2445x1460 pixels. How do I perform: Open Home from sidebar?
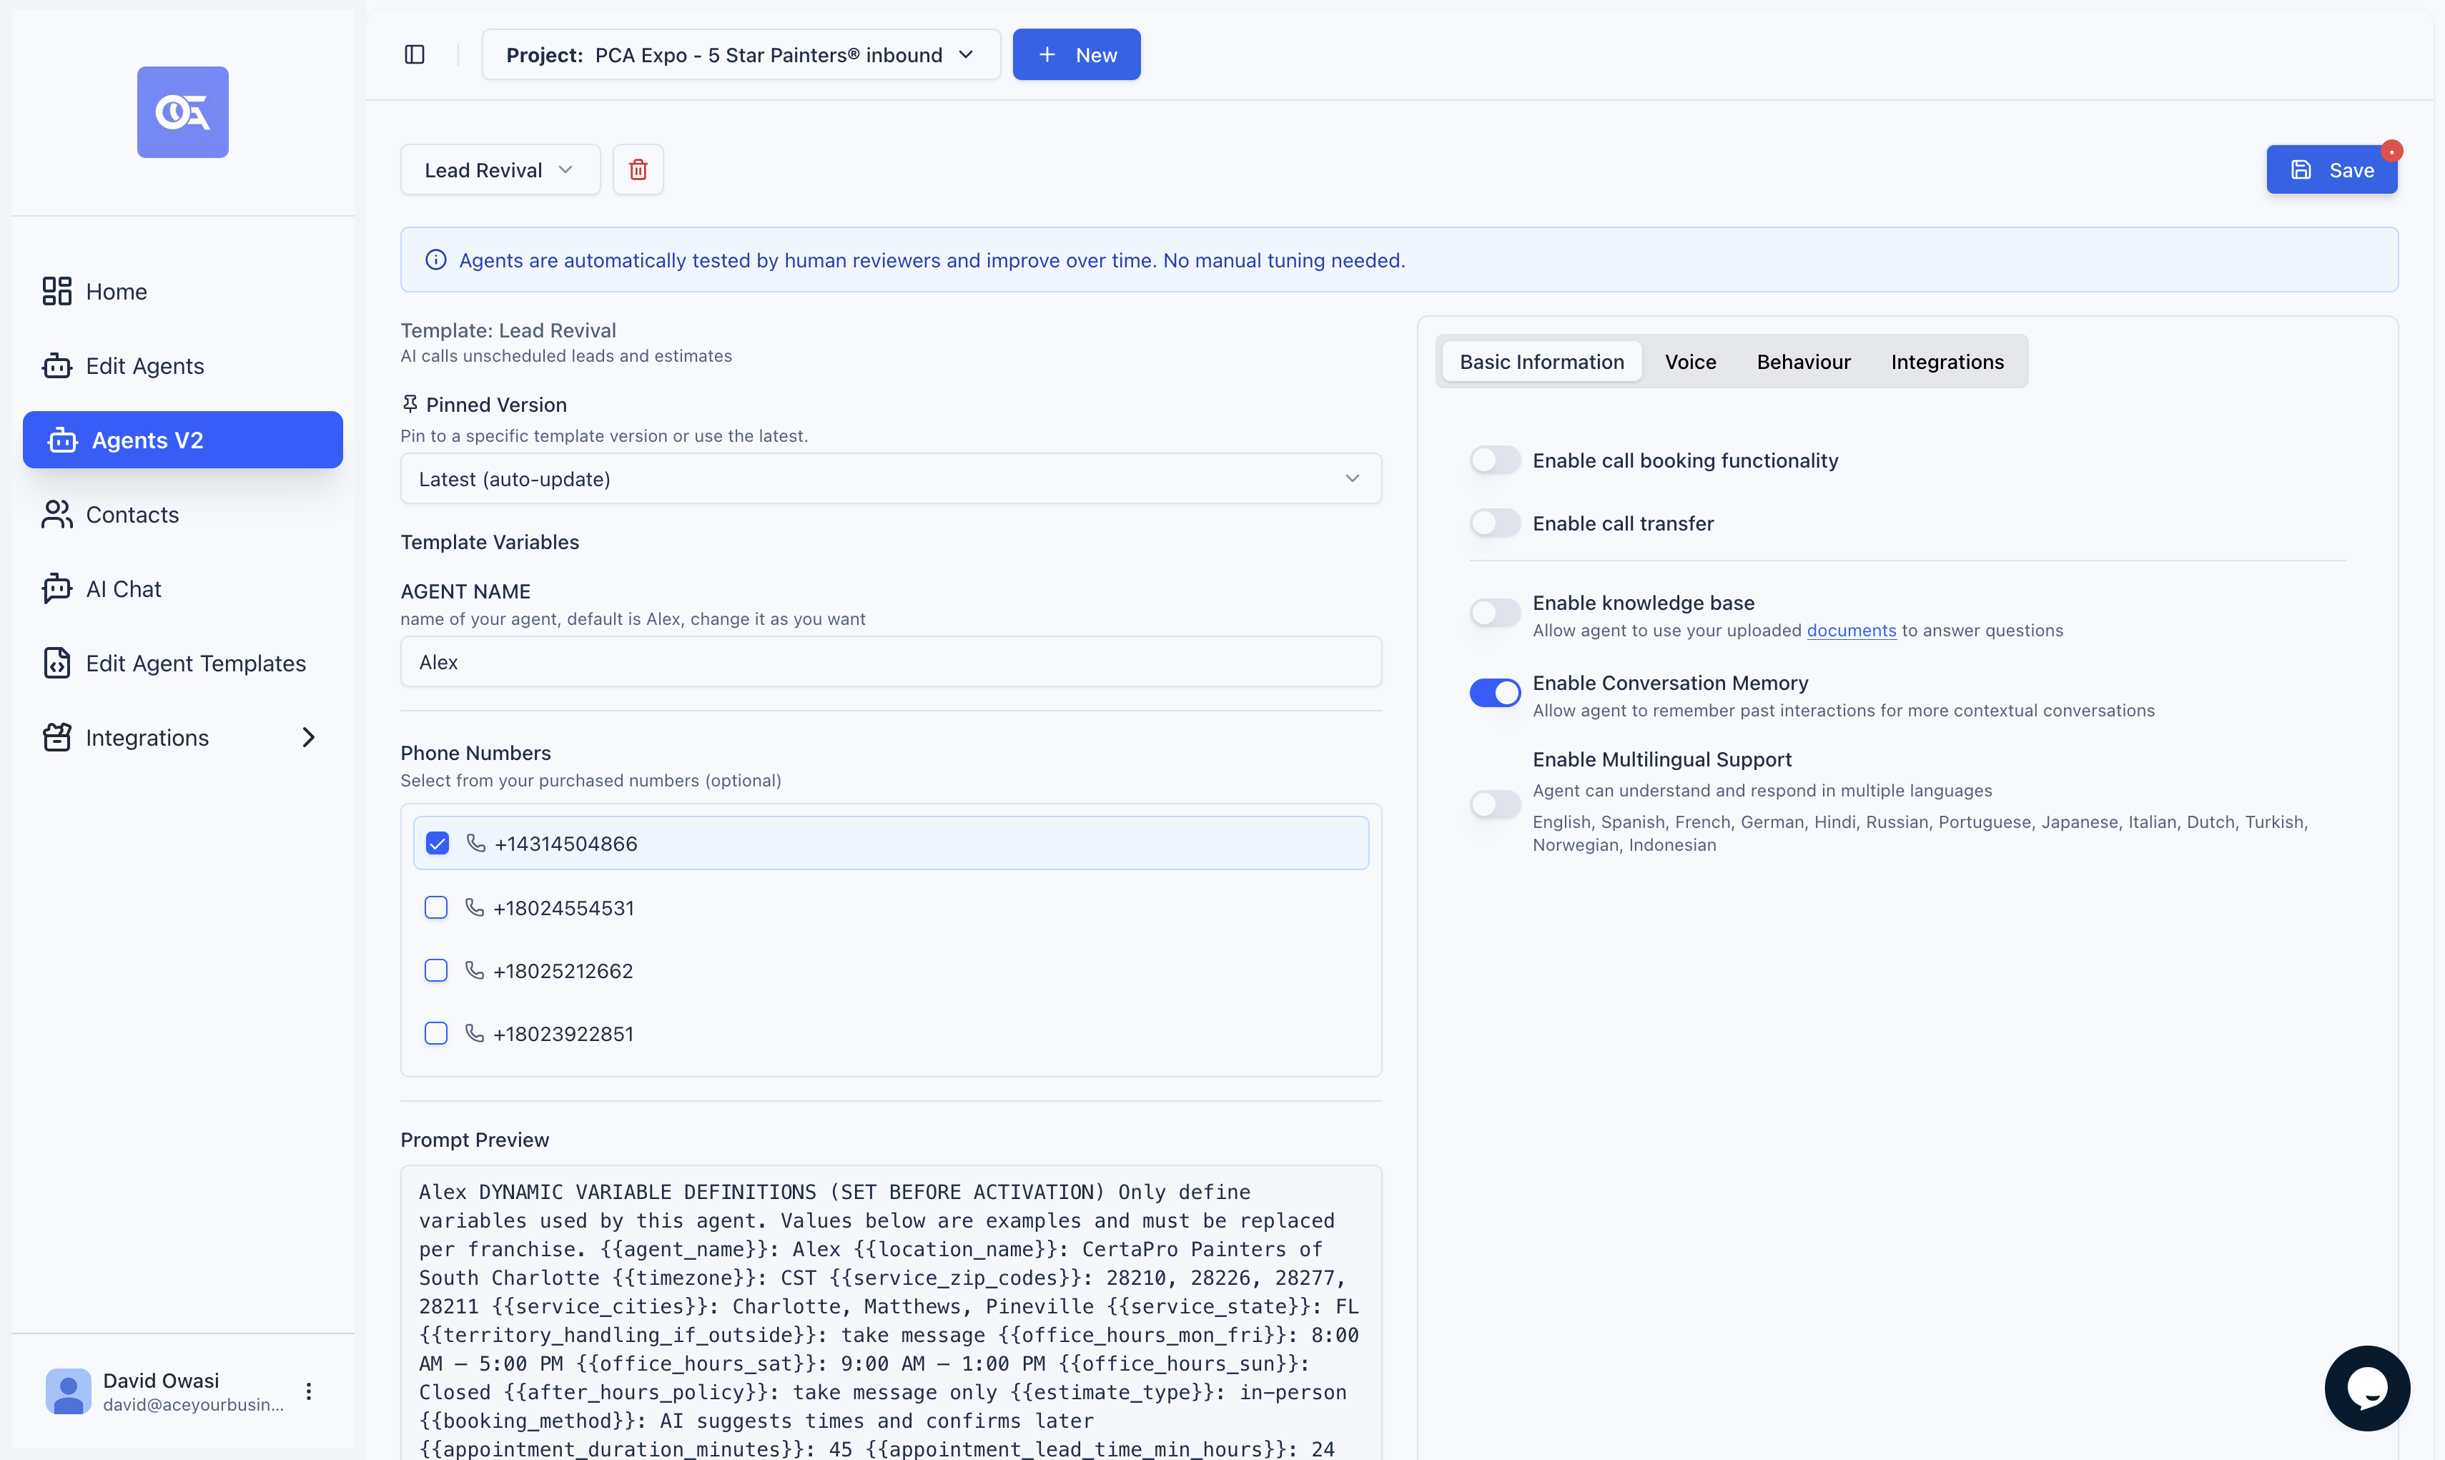click(x=116, y=291)
